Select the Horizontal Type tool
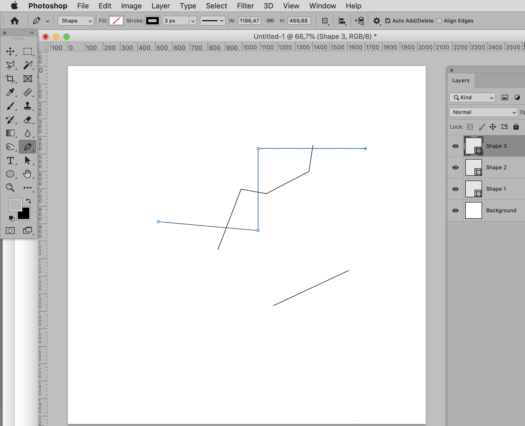 tap(10, 161)
